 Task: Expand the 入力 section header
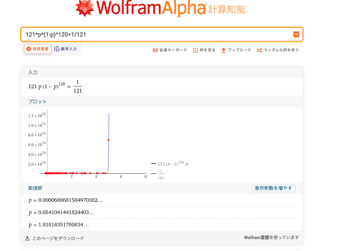(x=33, y=72)
